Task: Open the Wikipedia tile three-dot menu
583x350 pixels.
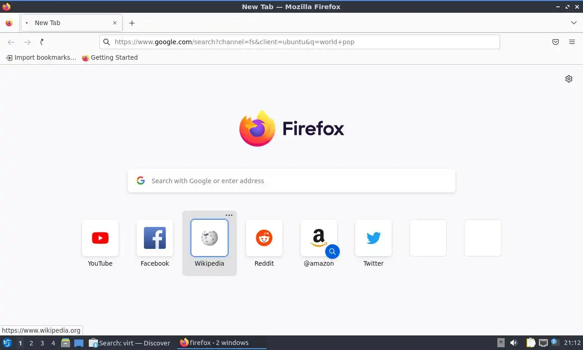Action: pyautogui.click(x=229, y=215)
